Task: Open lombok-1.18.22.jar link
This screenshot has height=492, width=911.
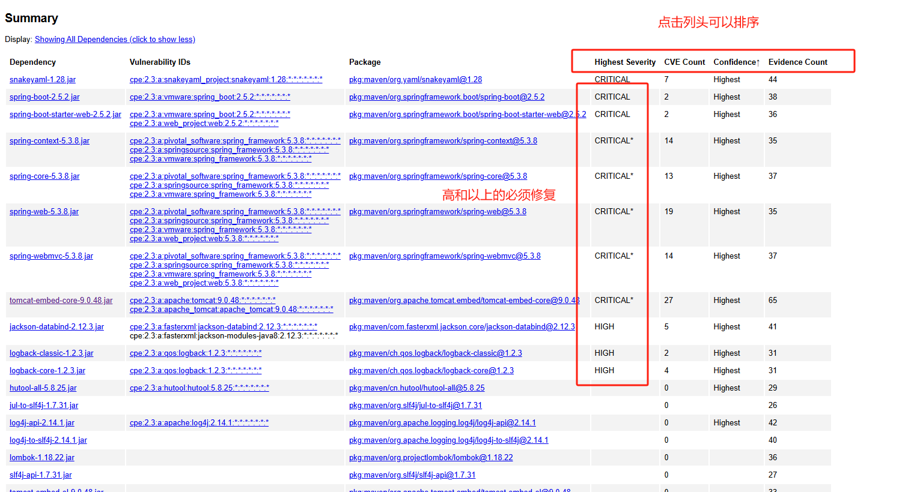Action: point(42,458)
